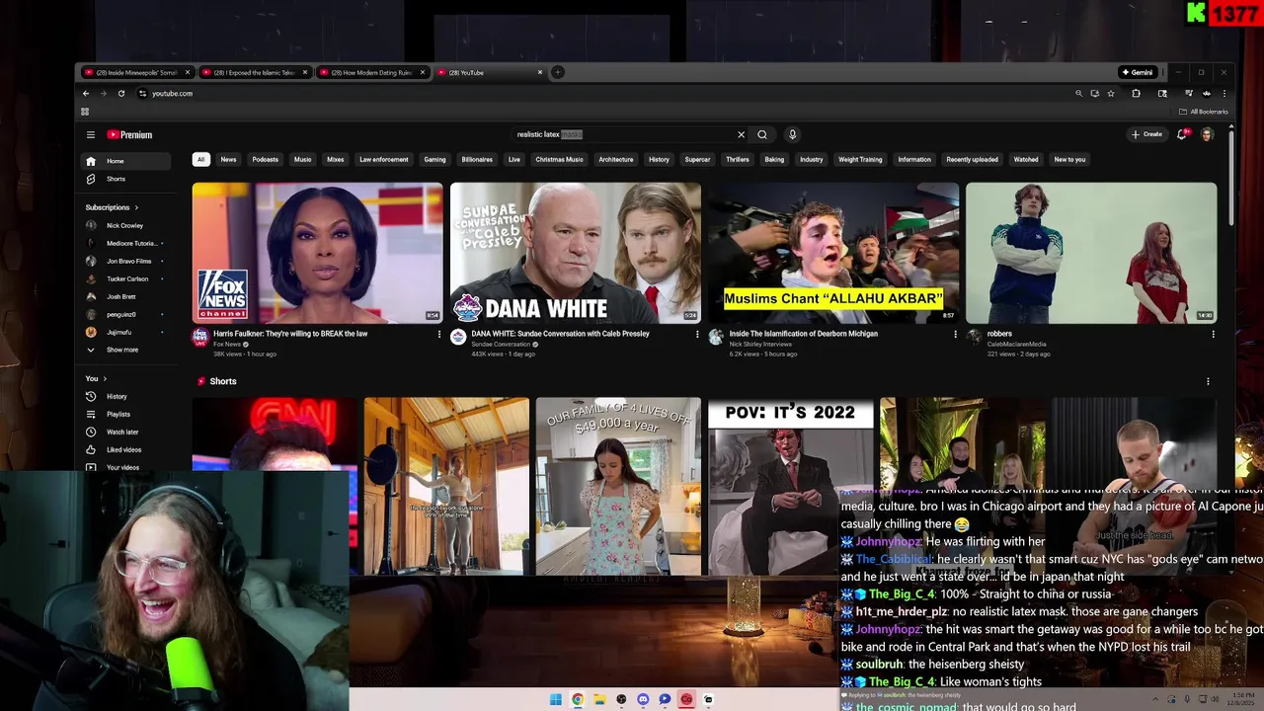Viewport: 1264px width, 711px height.
Task: Reload the page with the refresh icon
Action: coord(121,93)
